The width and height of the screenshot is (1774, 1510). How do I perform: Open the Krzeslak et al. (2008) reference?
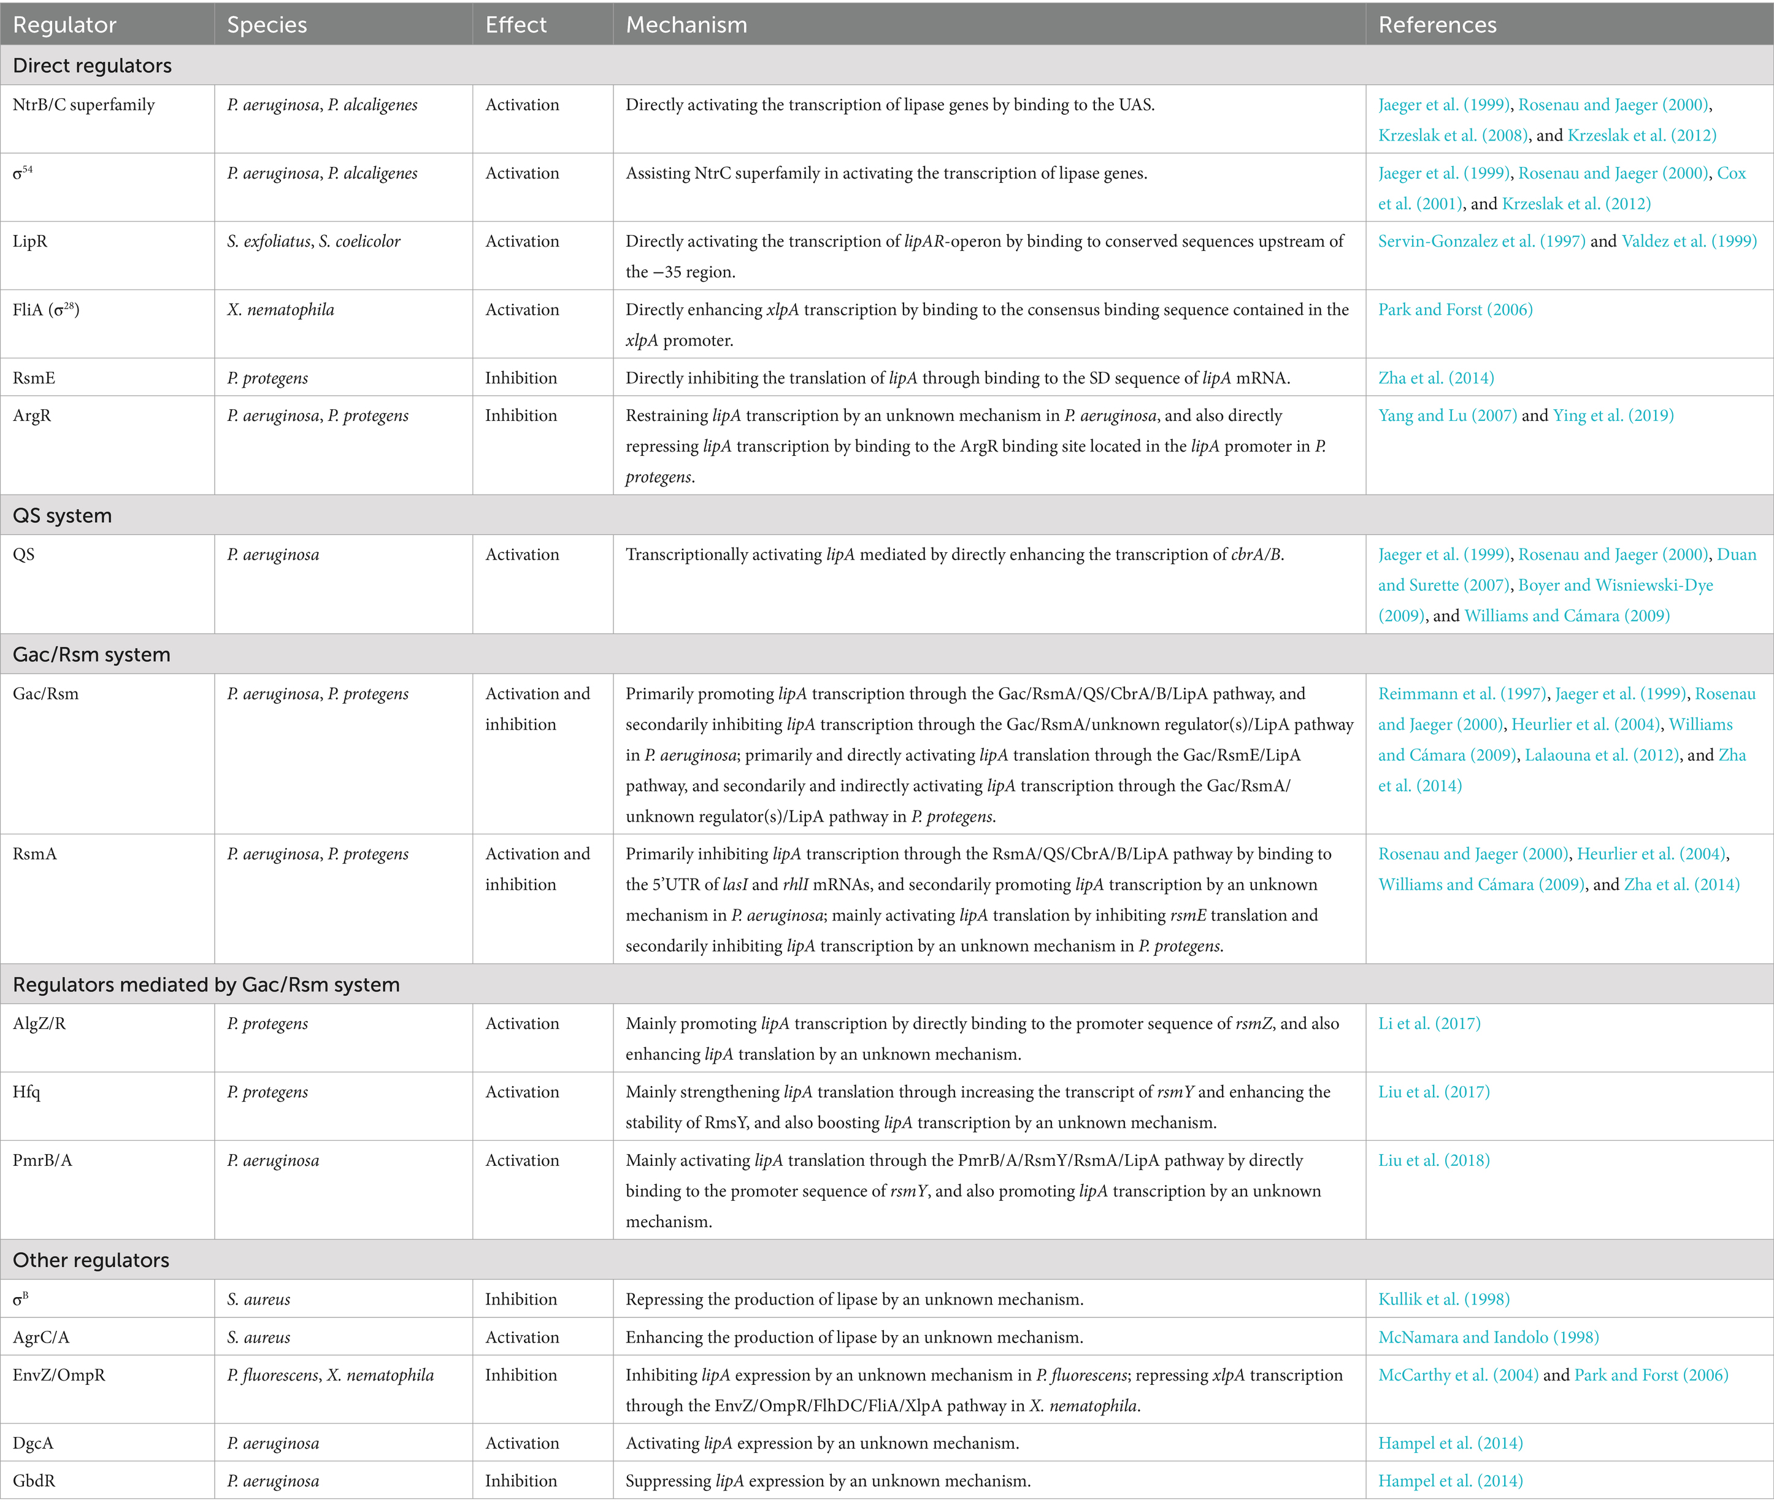tap(1452, 135)
